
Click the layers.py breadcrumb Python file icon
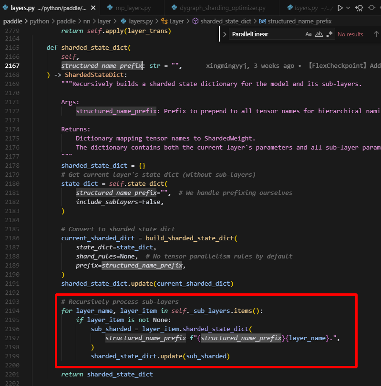[x=124, y=21]
